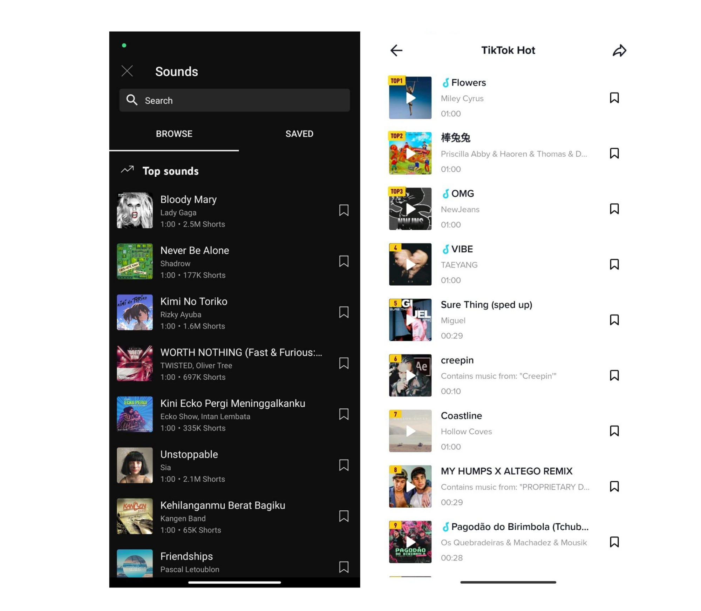Select the BROWSE tab
Image resolution: width=701 pixels, height=611 pixels.
[174, 134]
